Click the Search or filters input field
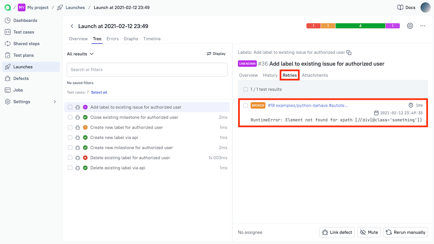 147,69
